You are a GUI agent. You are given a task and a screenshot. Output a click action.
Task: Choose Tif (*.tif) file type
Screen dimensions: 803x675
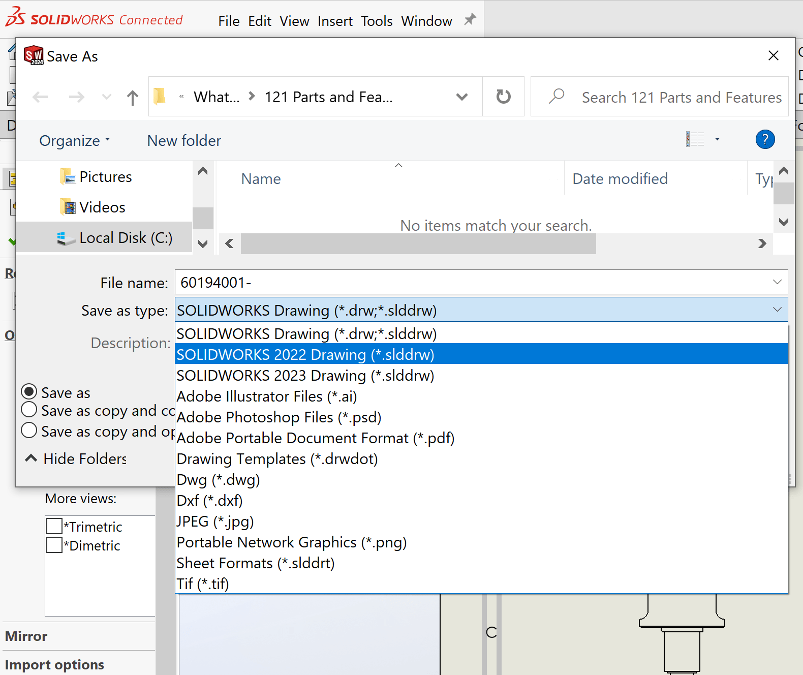pos(481,584)
